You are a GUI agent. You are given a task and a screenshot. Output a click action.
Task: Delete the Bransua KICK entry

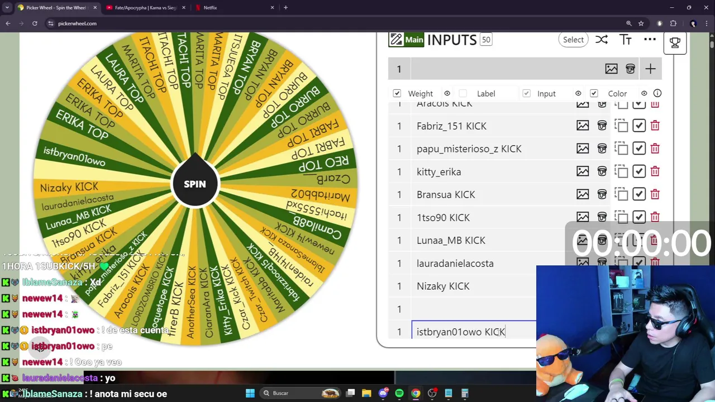click(x=655, y=194)
